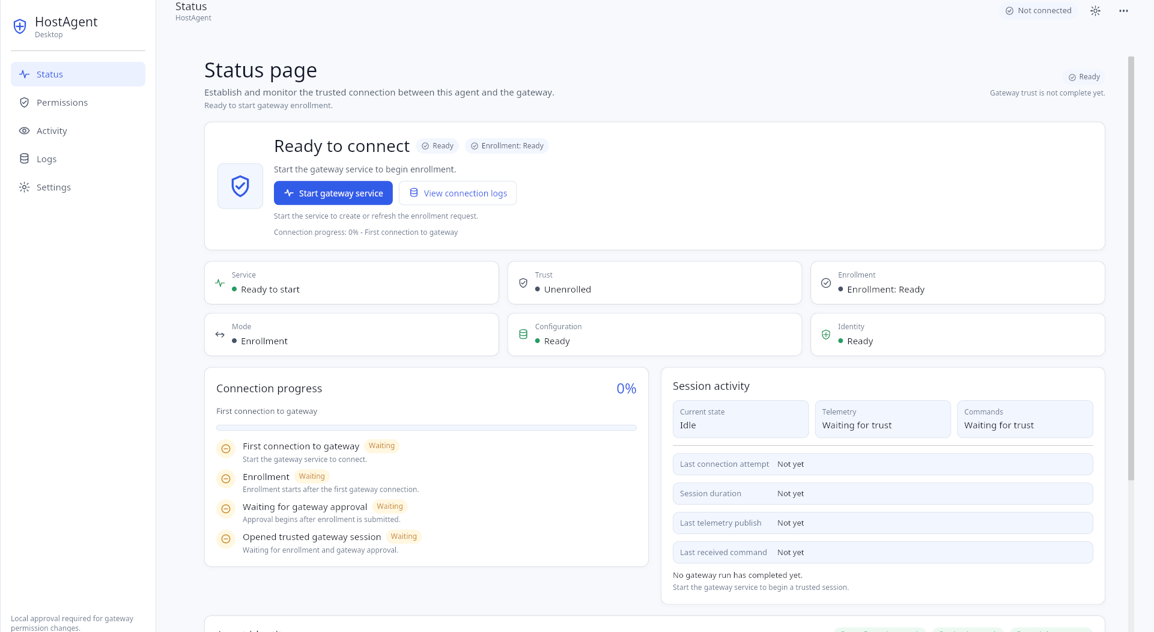
Task: Click the Service card pulse icon
Action: pos(220,283)
